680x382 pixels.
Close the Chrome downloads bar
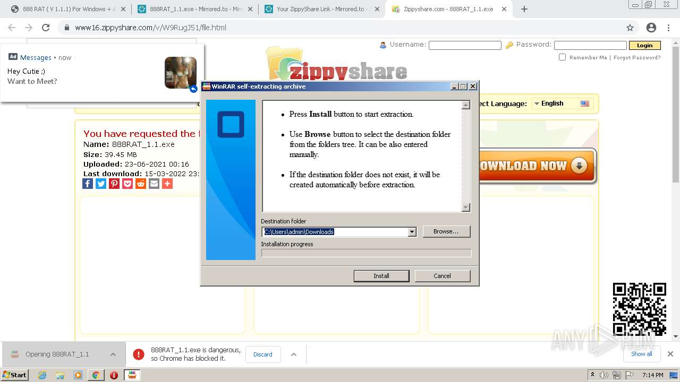[x=670, y=354]
